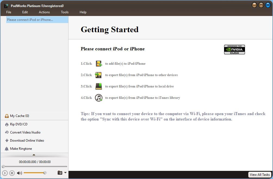Click the '00:00:00.000 / 00:00:00' time display
Image resolution: width=273 pixels, height=179 pixels.
(35, 162)
